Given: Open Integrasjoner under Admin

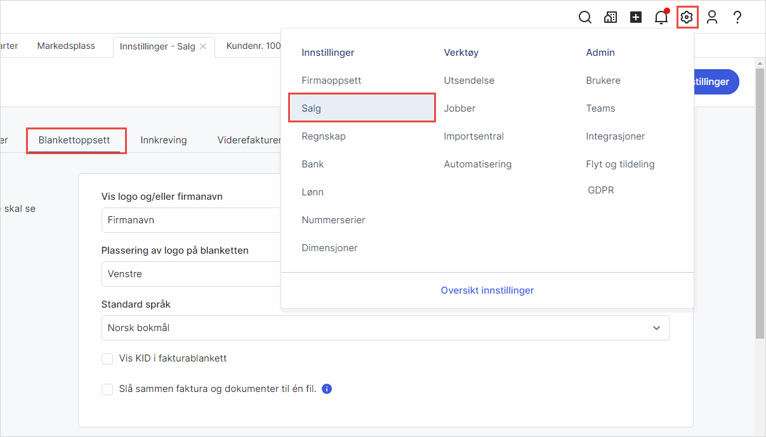Looking at the screenshot, I should pyautogui.click(x=615, y=136).
